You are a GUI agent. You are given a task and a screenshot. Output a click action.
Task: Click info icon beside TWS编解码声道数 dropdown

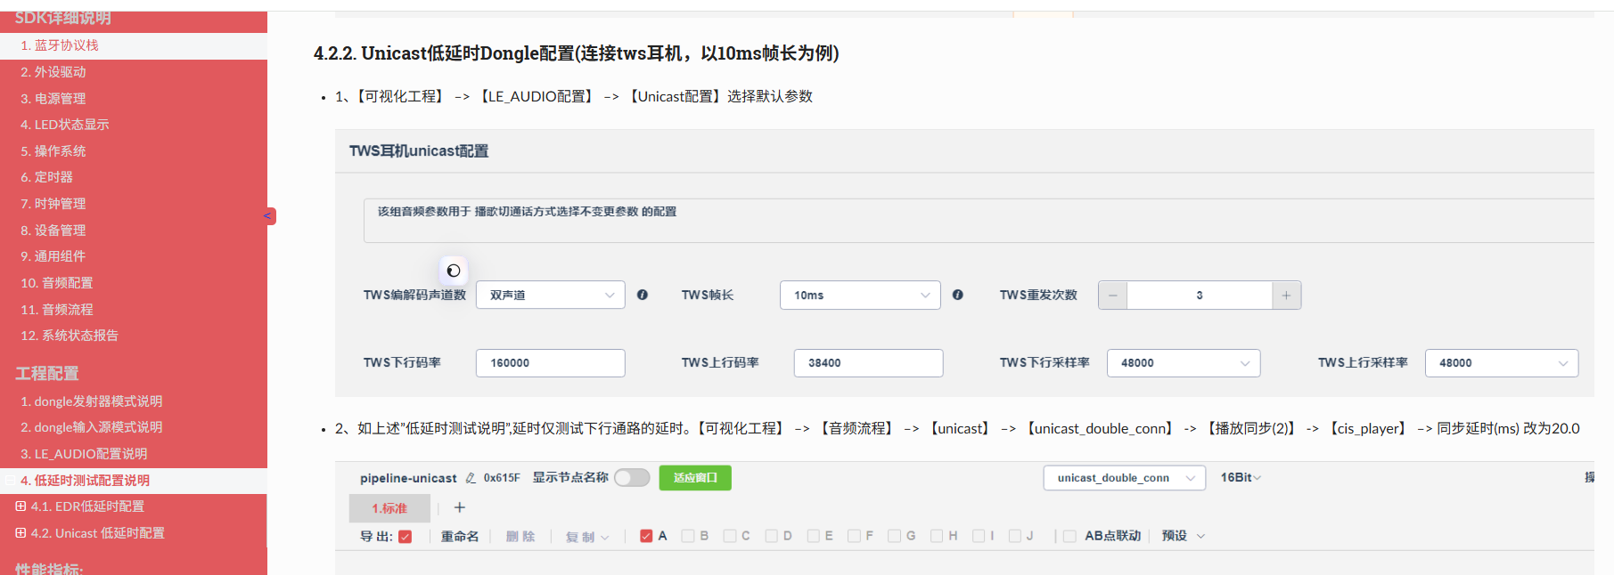[643, 295]
